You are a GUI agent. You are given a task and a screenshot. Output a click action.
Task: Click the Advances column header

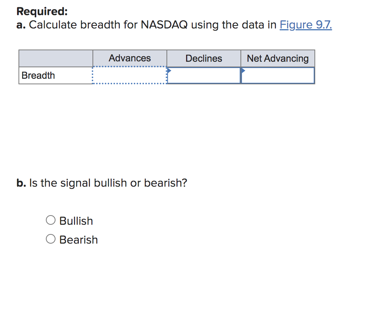pyautogui.click(x=129, y=58)
